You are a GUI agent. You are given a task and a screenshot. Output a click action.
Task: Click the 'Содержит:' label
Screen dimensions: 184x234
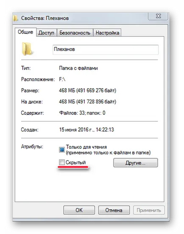(33, 113)
